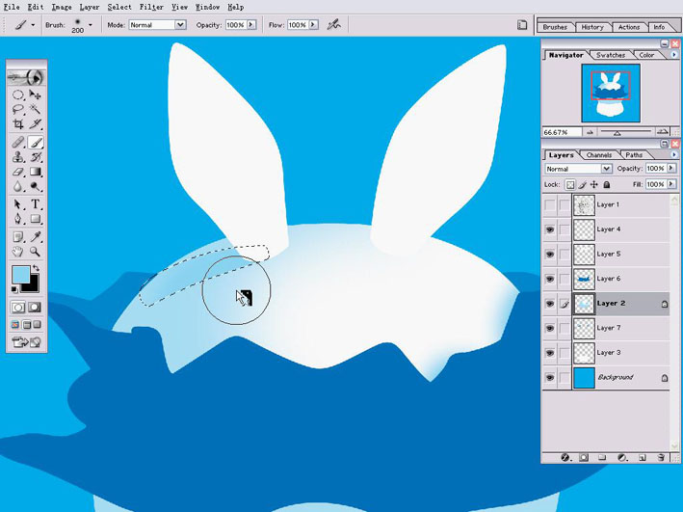Switch to Standard edit mode
The height and width of the screenshot is (512, 683).
click(x=18, y=308)
